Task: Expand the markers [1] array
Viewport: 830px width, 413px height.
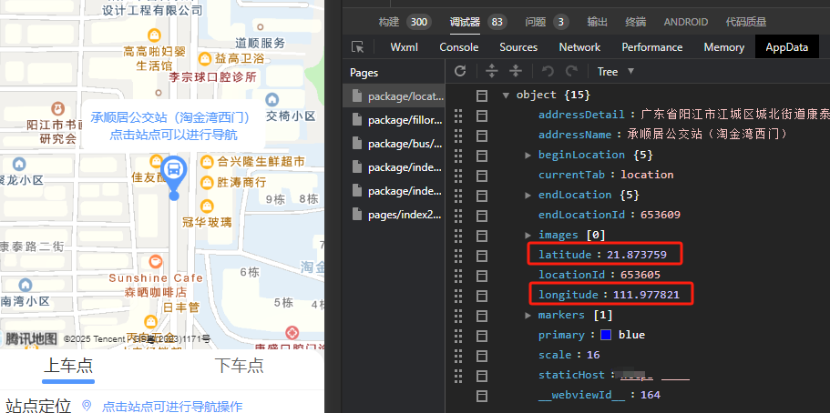Action: pos(528,315)
